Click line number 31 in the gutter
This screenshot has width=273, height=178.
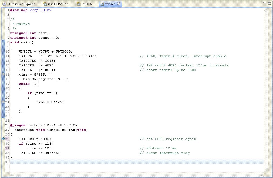[x=7, y=148]
